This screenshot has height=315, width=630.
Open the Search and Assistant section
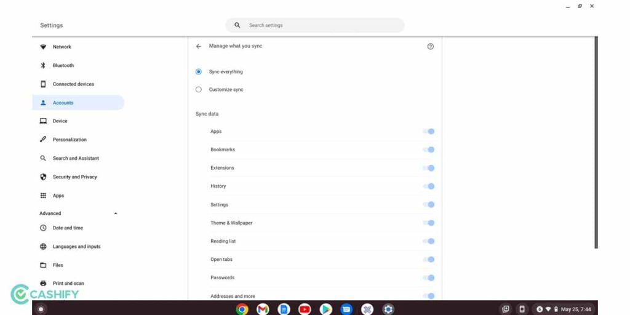tap(78, 158)
